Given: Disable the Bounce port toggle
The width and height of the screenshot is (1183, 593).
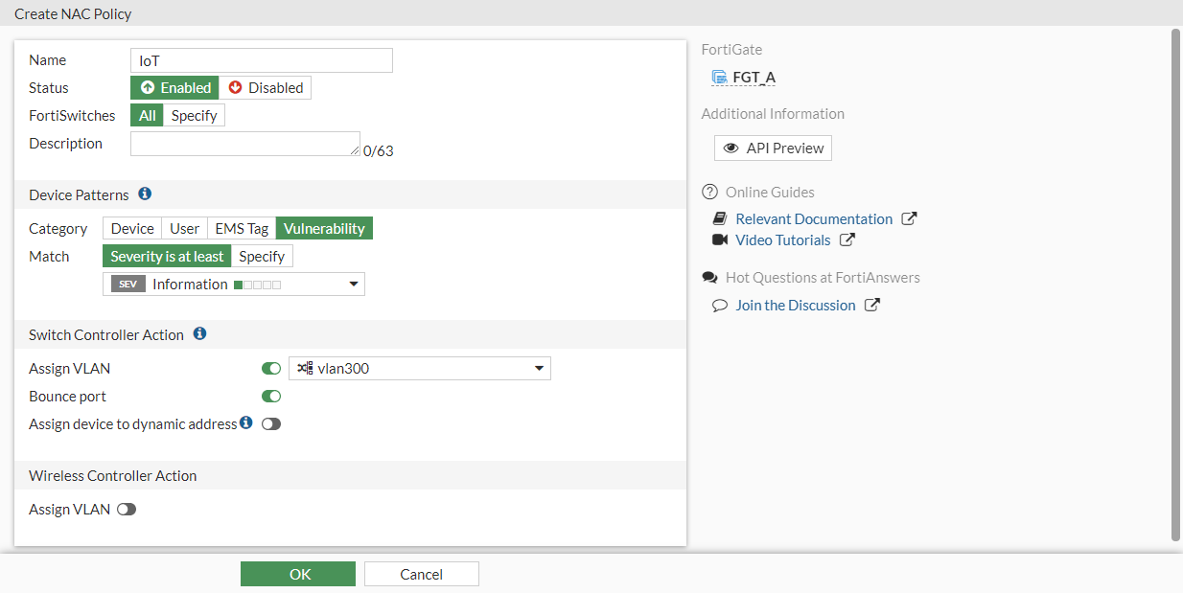Looking at the screenshot, I should click(270, 396).
